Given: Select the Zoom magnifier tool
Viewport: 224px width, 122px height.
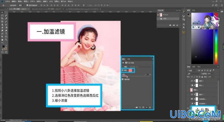Looking at the screenshot, I should coord(6,40).
